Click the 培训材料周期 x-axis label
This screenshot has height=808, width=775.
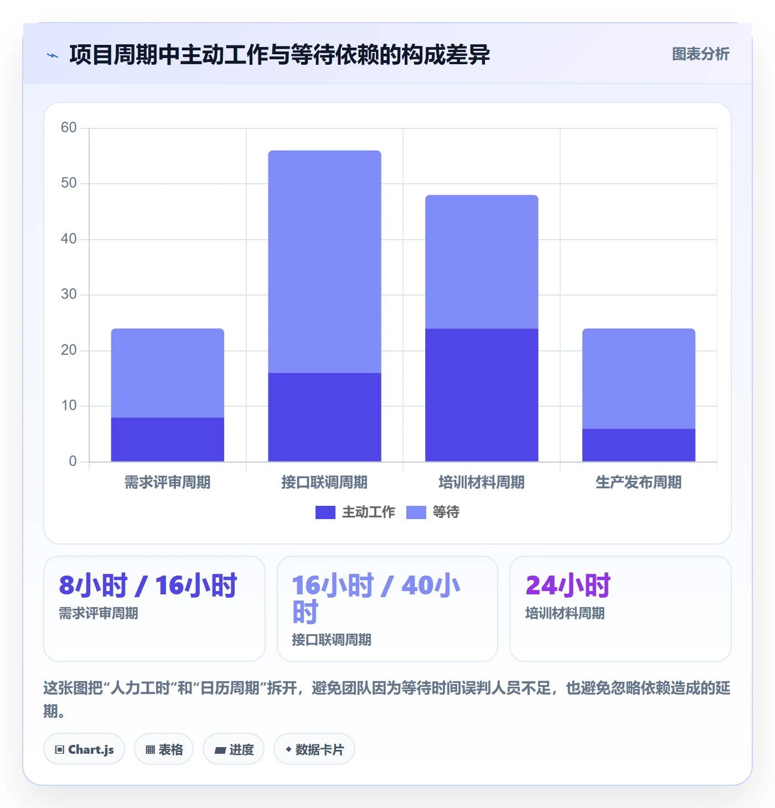pos(482,483)
